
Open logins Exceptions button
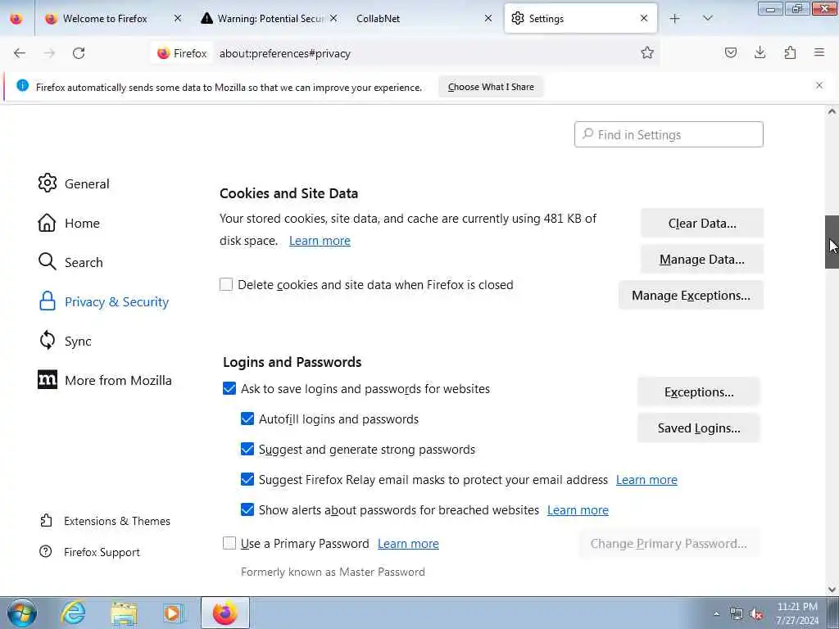tap(698, 392)
